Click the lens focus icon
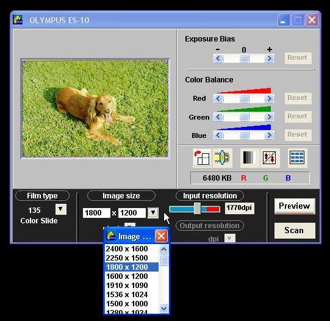This screenshot has width=330, height=321. 222,158
